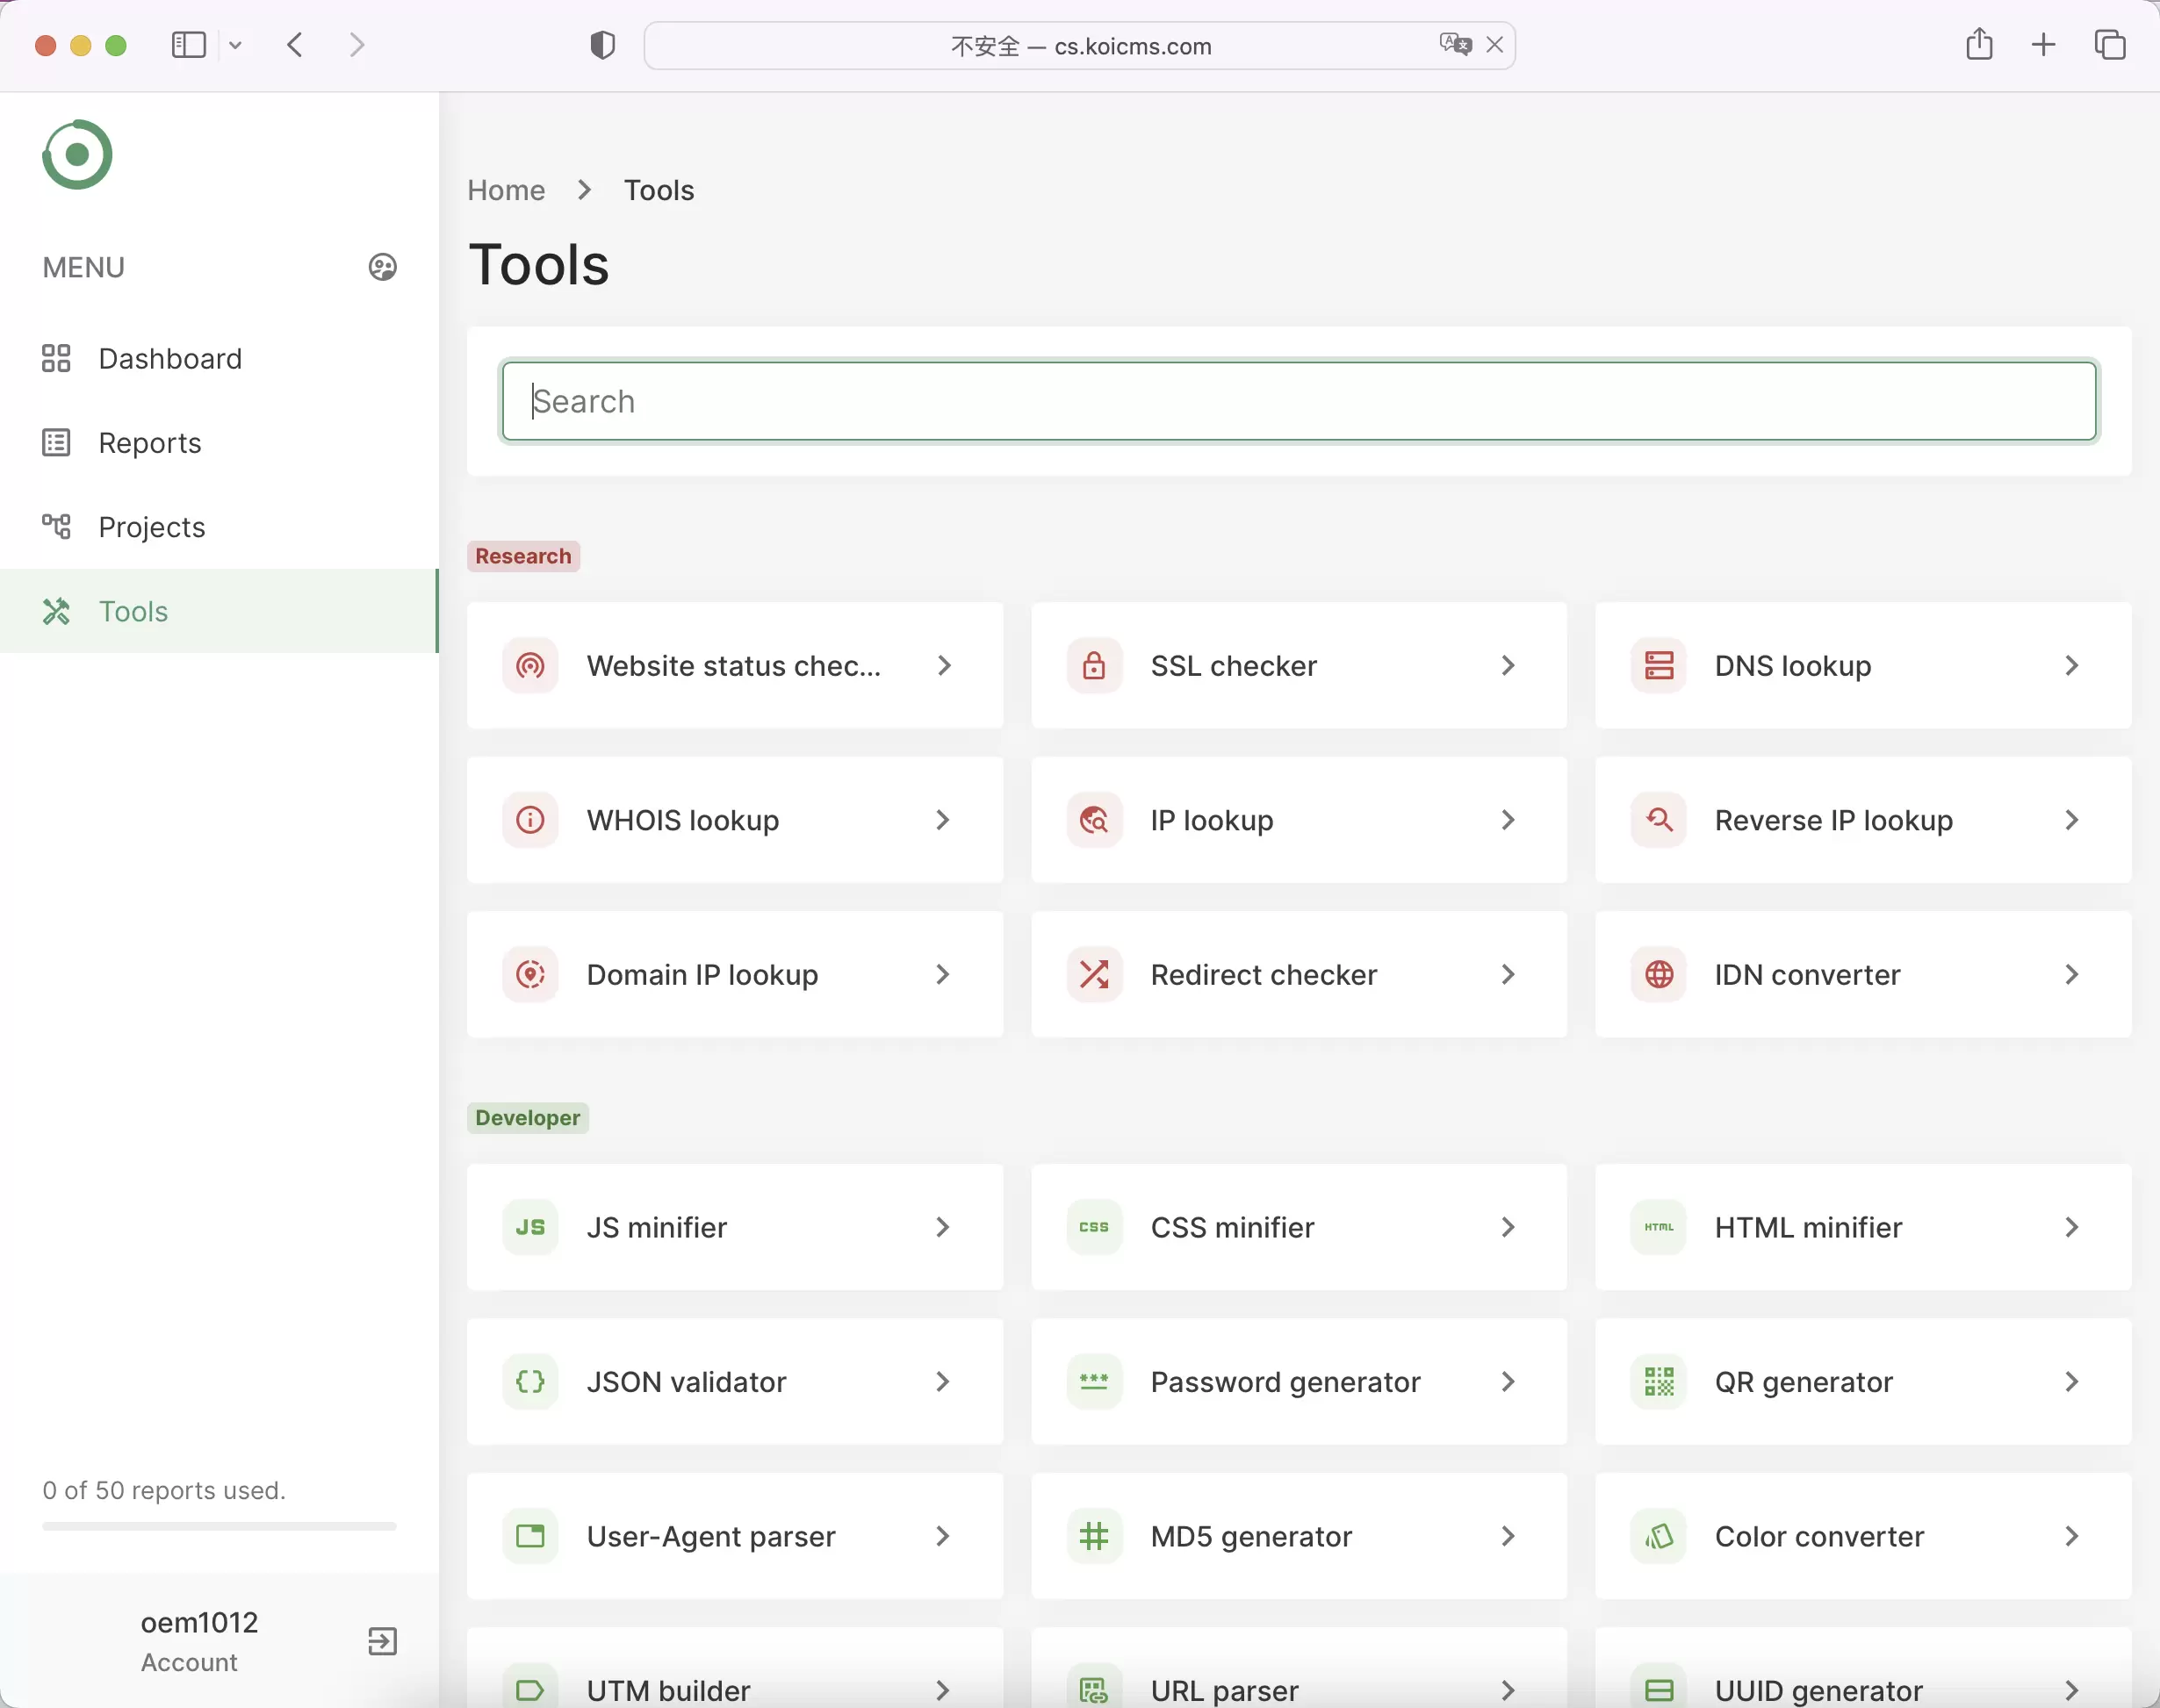Click the WHOIS lookup info icon
Screen dimensions: 2160x1708
(x=530, y=820)
